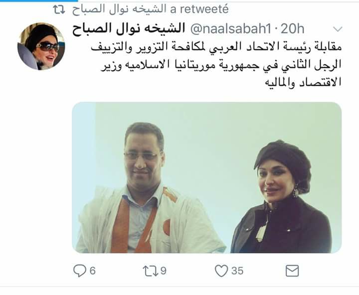Open retweeter name in the top gray line
The height and width of the screenshot is (295, 359).
tap(119, 9)
